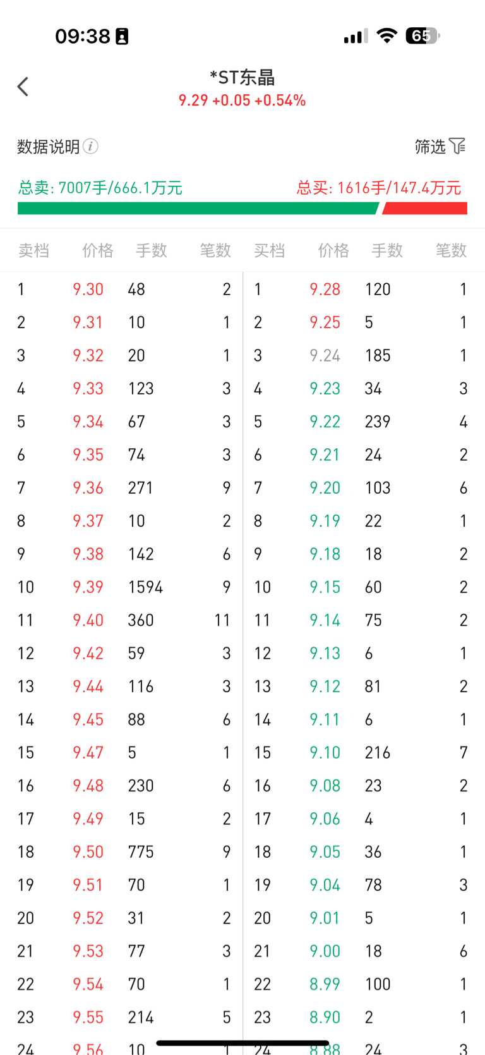The width and height of the screenshot is (485, 1055).
Task: Tap the battery indicator in status bar
Action: [422, 36]
